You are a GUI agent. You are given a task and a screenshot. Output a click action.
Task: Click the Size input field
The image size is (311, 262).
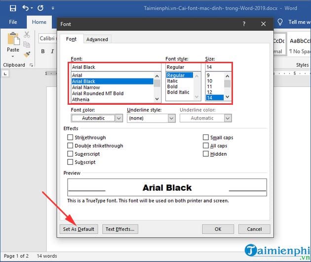point(218,67)
